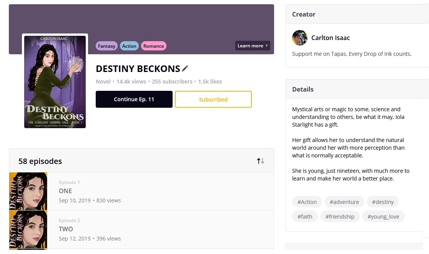Toggle the Subscribed button
This screenshot has width=429, height=254.
pyautogui.click(x=213, y=99)
